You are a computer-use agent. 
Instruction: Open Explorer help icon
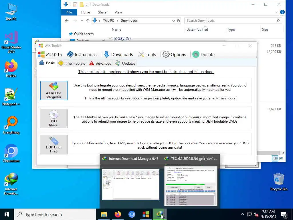[x=282, y=12]
